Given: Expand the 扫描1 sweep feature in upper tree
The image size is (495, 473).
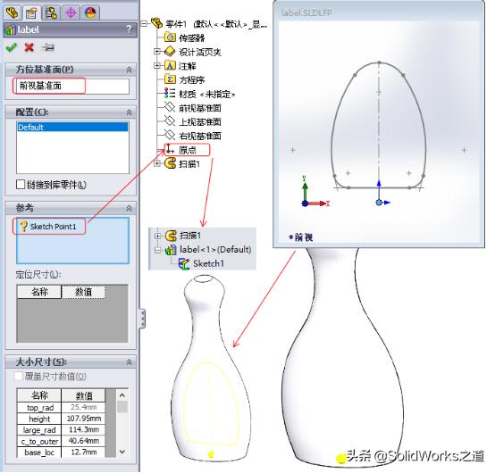Looking at the screenshot, I should point(157,163).
